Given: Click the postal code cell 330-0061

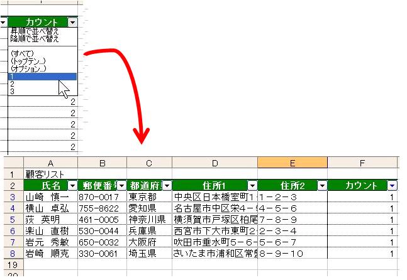Looking at the screenshot, I should [x=102, y=253].
